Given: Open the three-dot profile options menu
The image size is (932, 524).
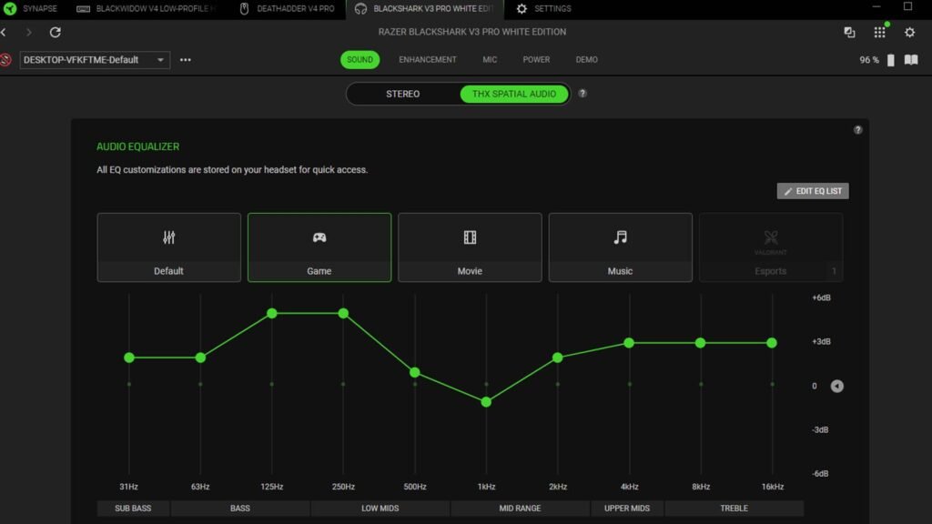Looking at the screenshot, I should [186, 59].
